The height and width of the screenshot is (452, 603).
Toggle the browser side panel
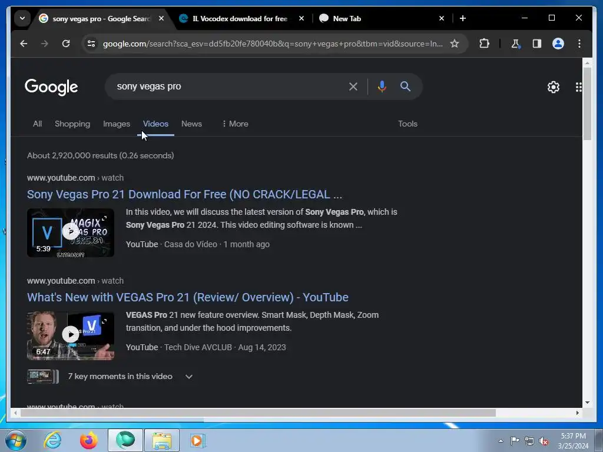pyautogui.click(x=537, y=44)
